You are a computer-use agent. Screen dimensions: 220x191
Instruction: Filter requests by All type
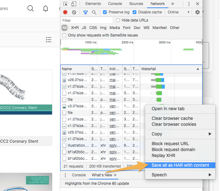point(64,28)
